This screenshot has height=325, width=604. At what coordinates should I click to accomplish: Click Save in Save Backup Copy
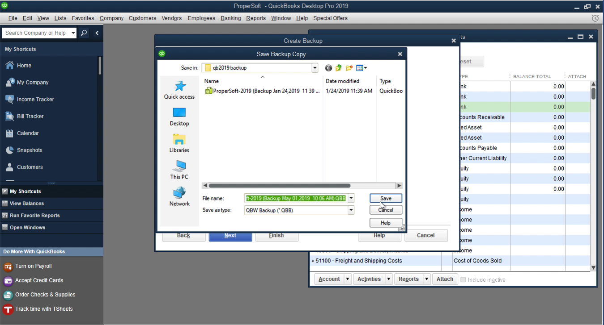[386, 198]
